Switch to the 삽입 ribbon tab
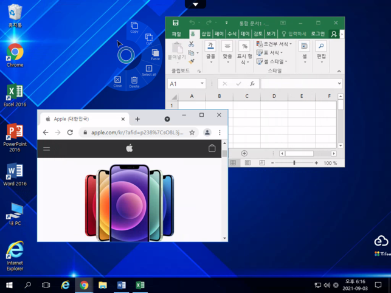Viewport: 391px width, 293px height. click(206, 33)
